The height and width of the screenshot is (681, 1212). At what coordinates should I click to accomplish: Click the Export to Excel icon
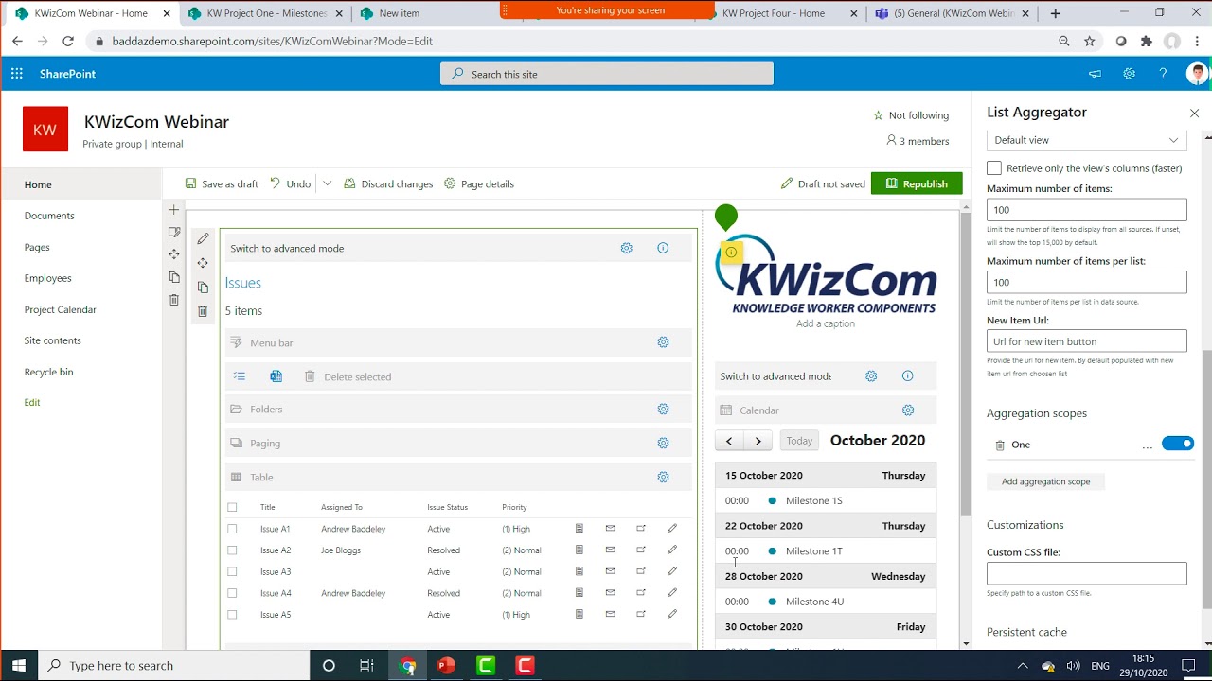click(276, 376)
